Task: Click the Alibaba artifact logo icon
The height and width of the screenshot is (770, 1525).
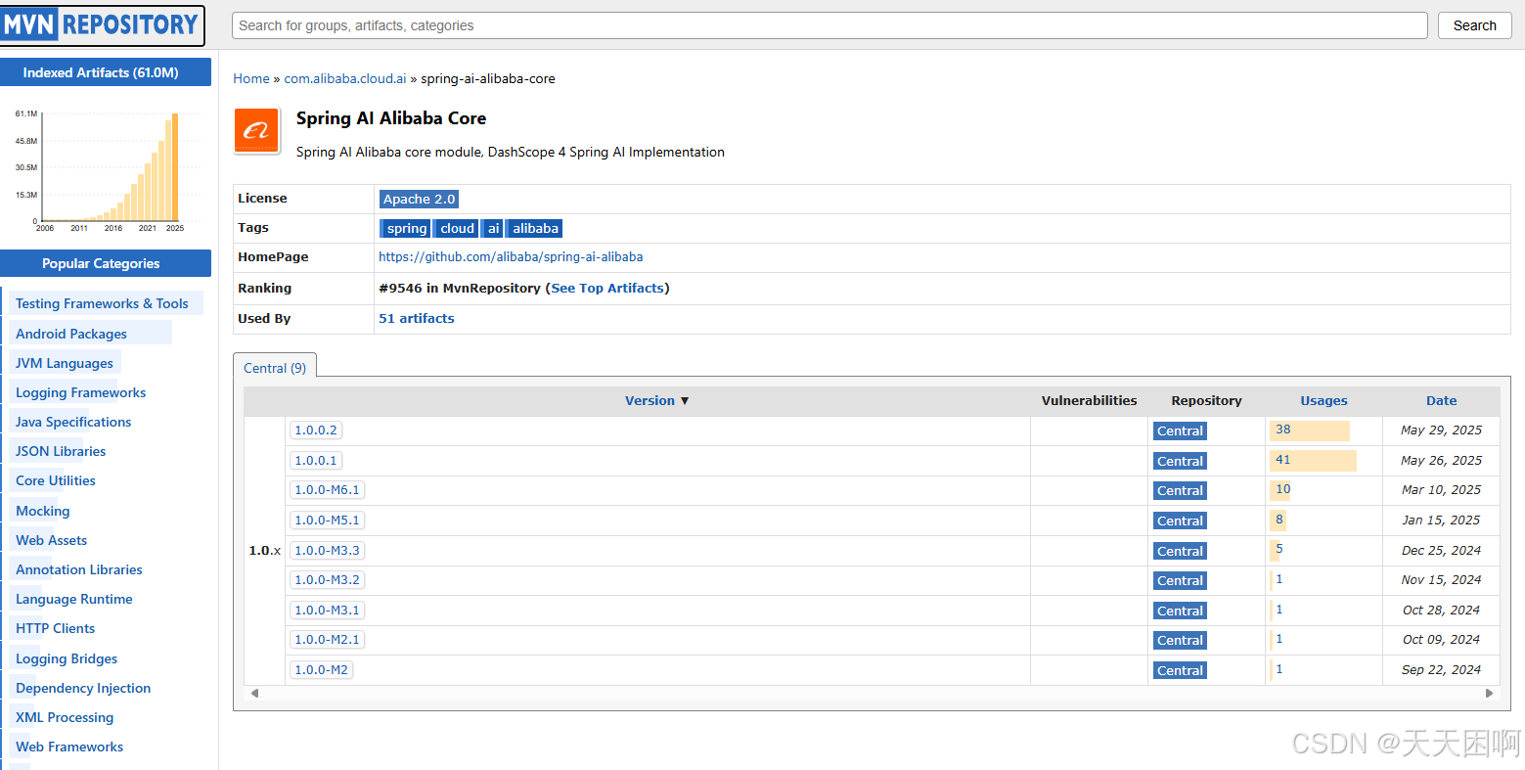Action: tap(257, 131)
